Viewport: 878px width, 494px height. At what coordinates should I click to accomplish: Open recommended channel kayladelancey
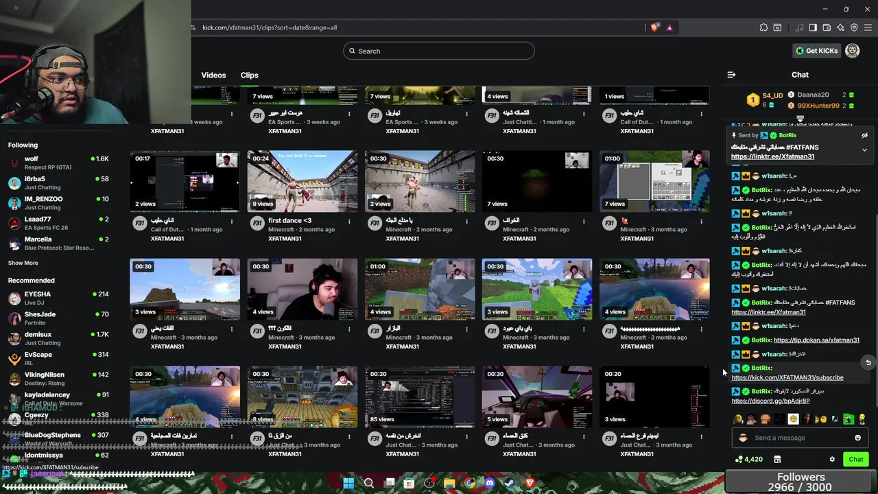coord(58,398)
